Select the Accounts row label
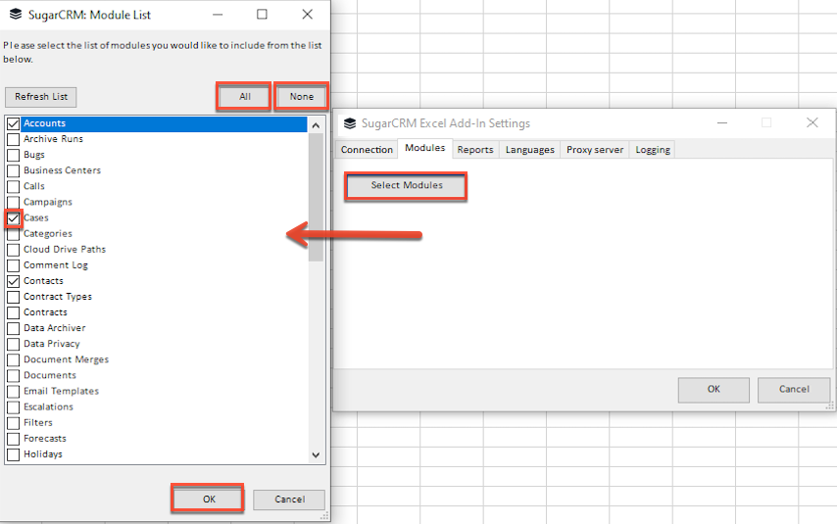The image size is (837, 524). click(x=44, y=123)
